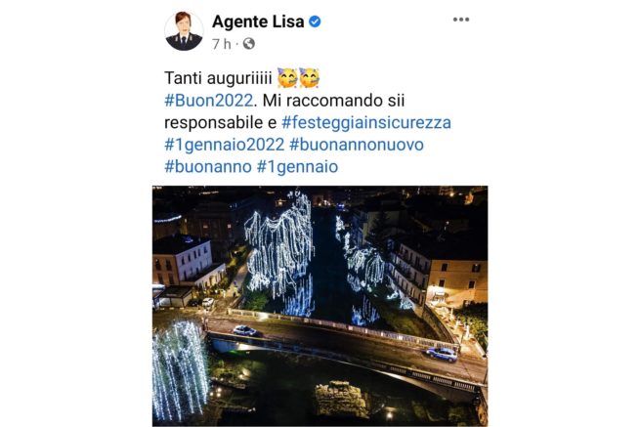The image size is (640, 427).
Task: Click the "Tanti auguriiiii" post text
Action: tap(218, 78)
